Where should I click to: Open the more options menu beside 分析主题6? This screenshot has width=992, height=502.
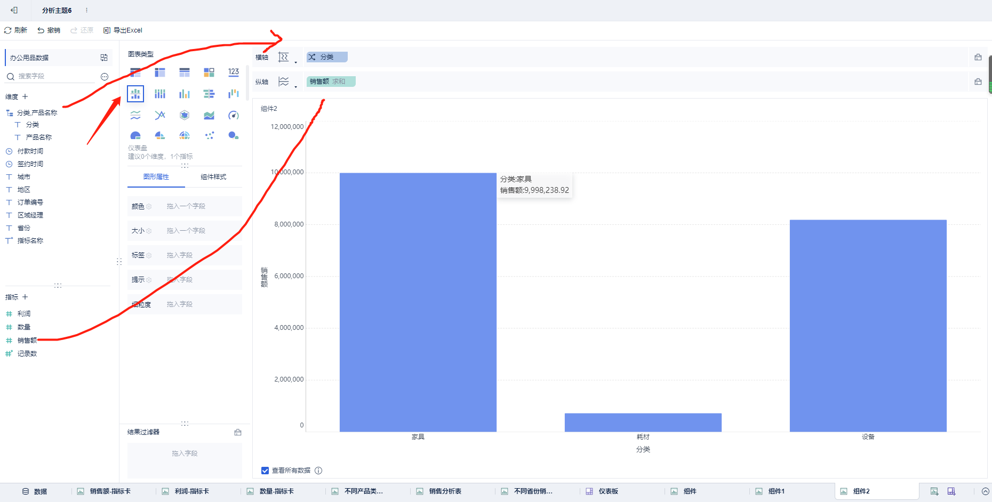pyautogui.click(x=86, y=10)
